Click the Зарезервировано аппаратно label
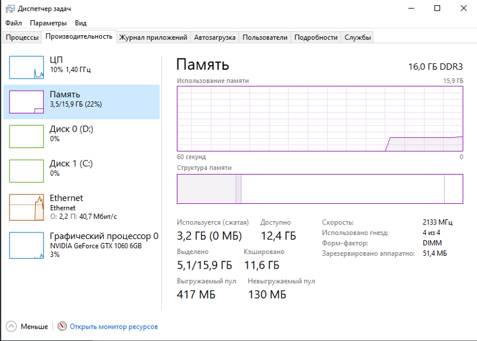The height and width of the screenshot is (341, 477). (x=368, y=253)
